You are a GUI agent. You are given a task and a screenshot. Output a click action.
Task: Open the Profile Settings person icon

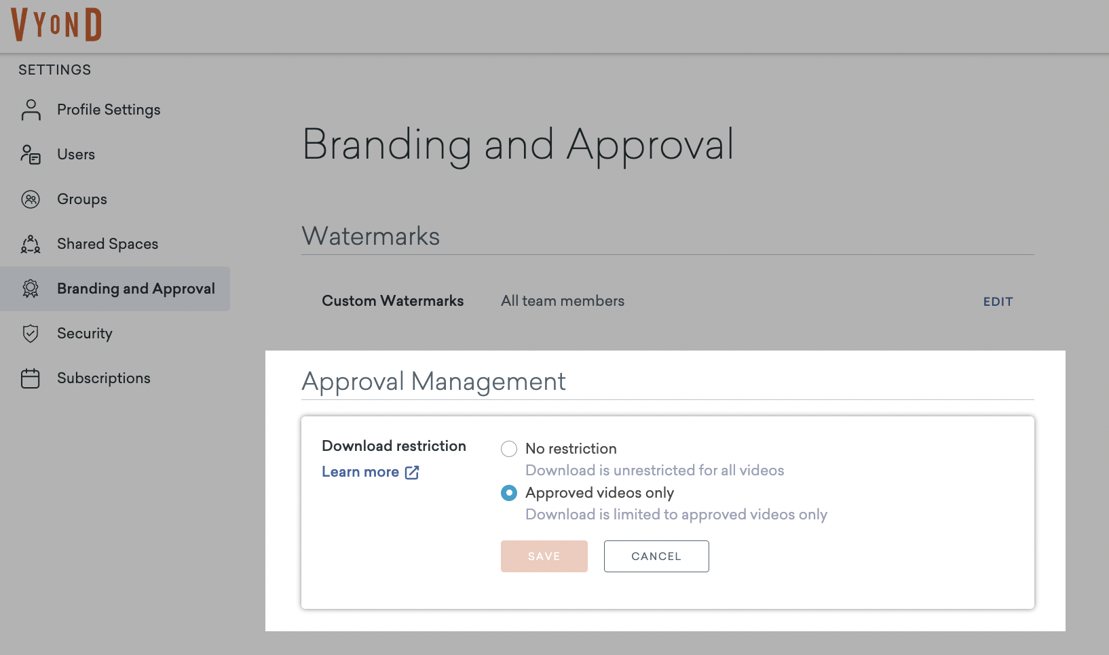pyautogui.click(x=30, y=109)
